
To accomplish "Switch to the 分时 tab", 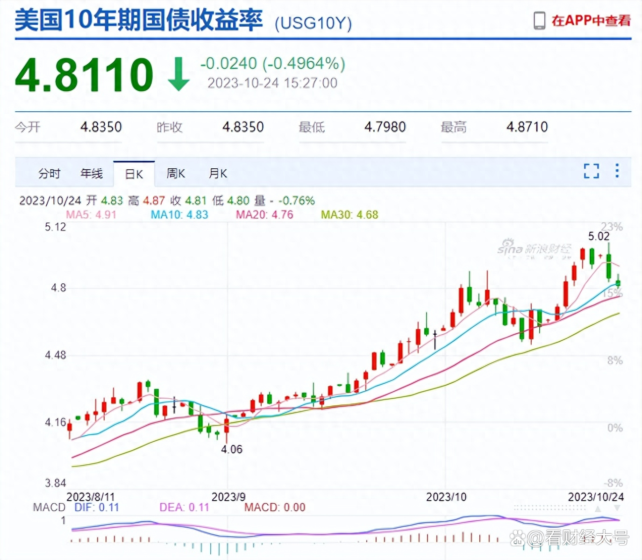I will (x=49, y=173).
